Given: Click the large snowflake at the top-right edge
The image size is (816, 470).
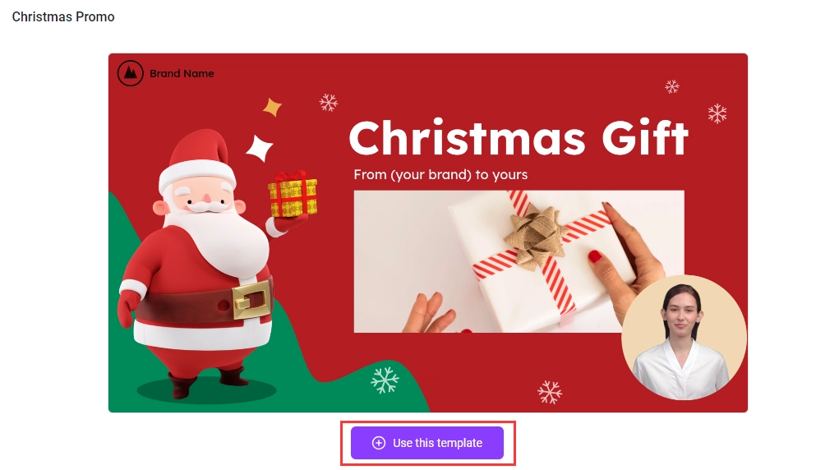Looking at the screenshot, I should point(717,113).
